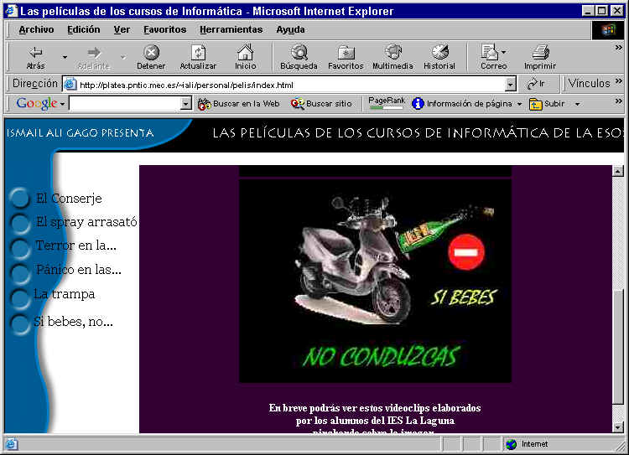
Task: Expand the Vínculos chevron
Action: click(619, 81)
